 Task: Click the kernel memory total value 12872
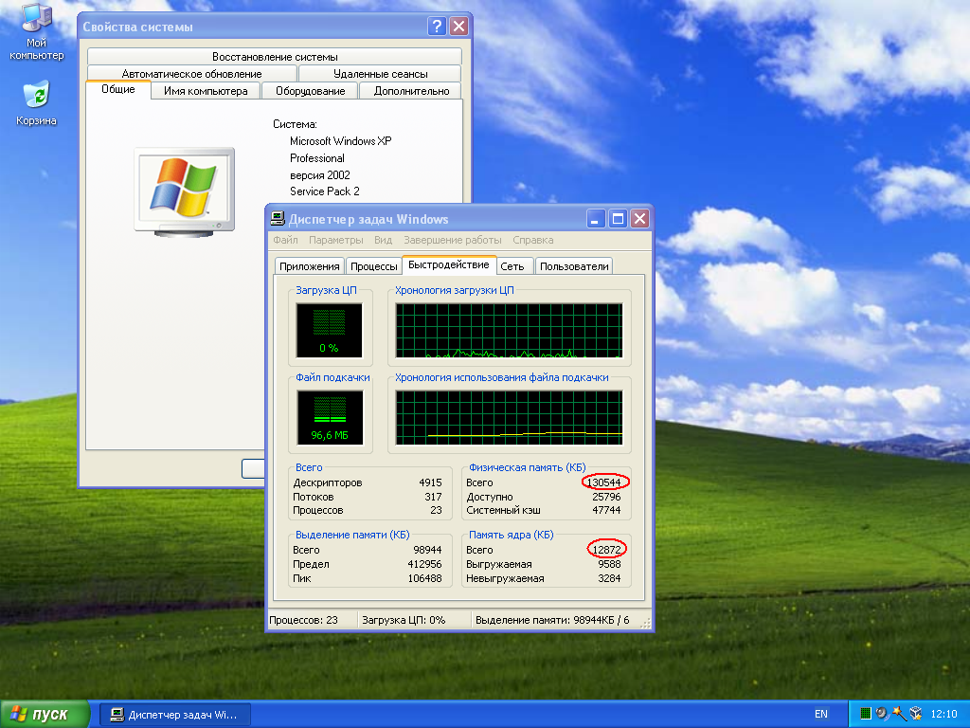(606, 550)
